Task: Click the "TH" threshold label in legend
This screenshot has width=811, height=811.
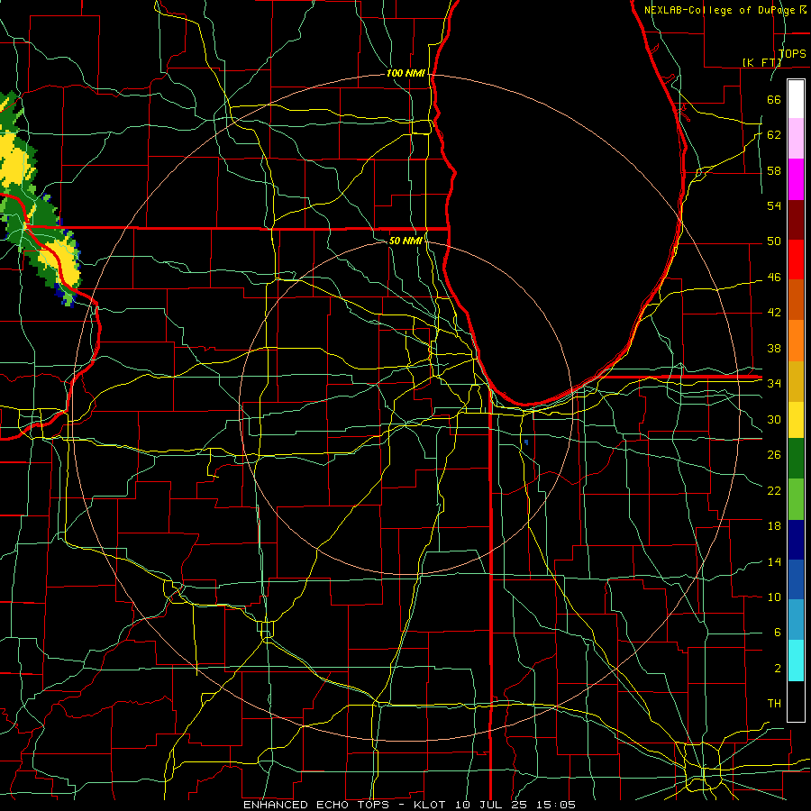Action: pos(774,704)
